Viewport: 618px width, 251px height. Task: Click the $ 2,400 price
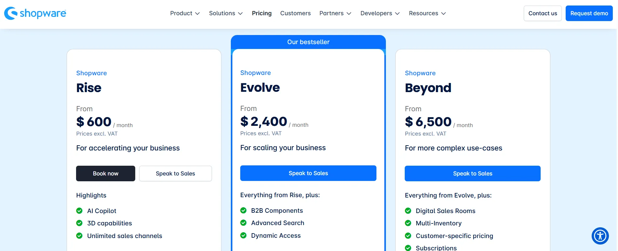point(264,122)
